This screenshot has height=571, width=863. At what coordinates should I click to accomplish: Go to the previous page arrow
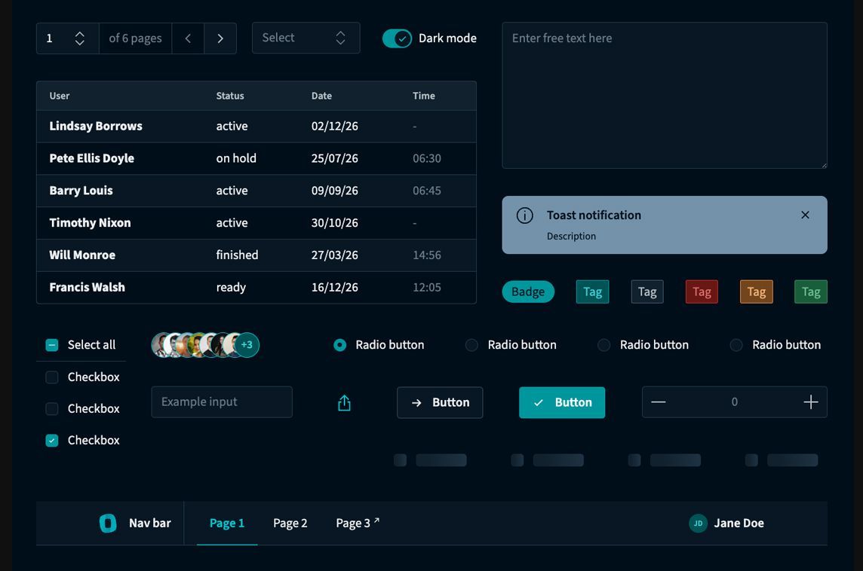(x=189, y=38)
